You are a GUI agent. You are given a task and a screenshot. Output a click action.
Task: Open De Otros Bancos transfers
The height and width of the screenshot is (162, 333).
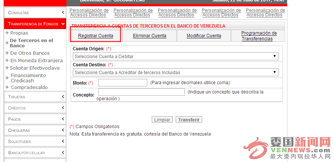(30, 53)
